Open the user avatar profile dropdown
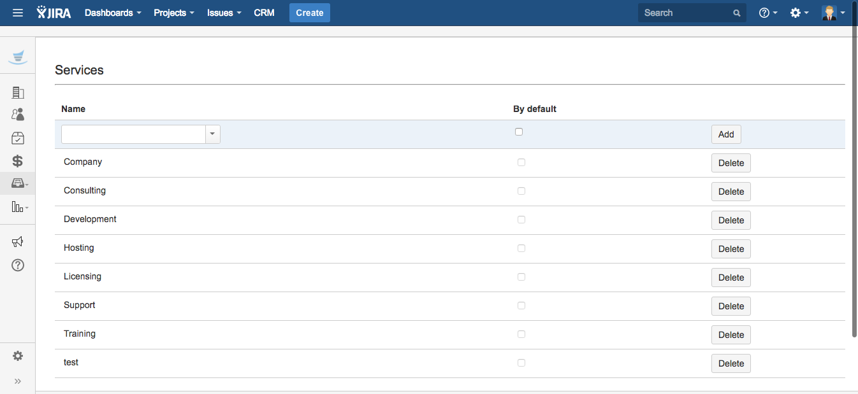 click(833, 13)
